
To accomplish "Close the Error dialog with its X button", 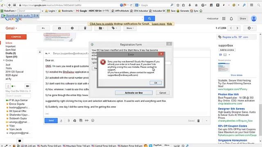I will click(161, 54).
